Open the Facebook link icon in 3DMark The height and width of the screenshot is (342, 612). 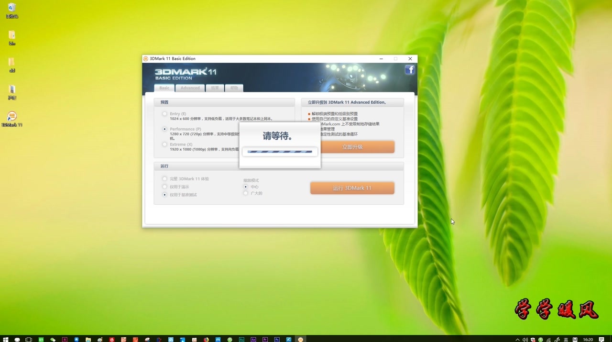(x=410, y=70)
